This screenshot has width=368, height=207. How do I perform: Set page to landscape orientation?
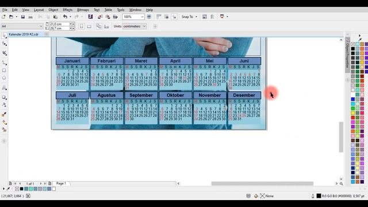point(89,26)
